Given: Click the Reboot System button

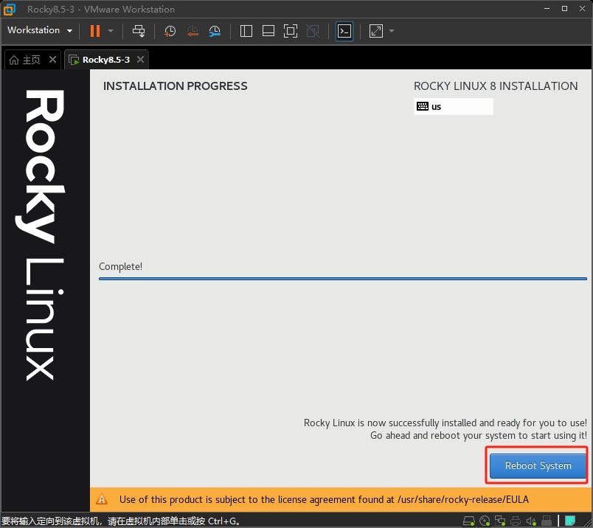Looking at the screenshot, I should click(538, 465).
